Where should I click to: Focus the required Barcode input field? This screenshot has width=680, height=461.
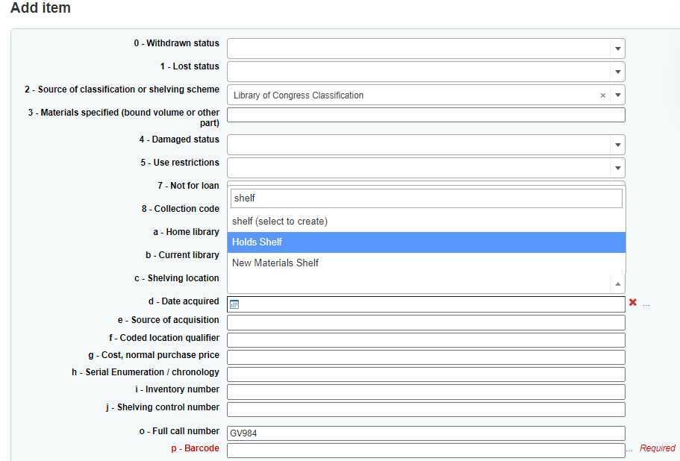pyautogui.click(x=425, y=451)
